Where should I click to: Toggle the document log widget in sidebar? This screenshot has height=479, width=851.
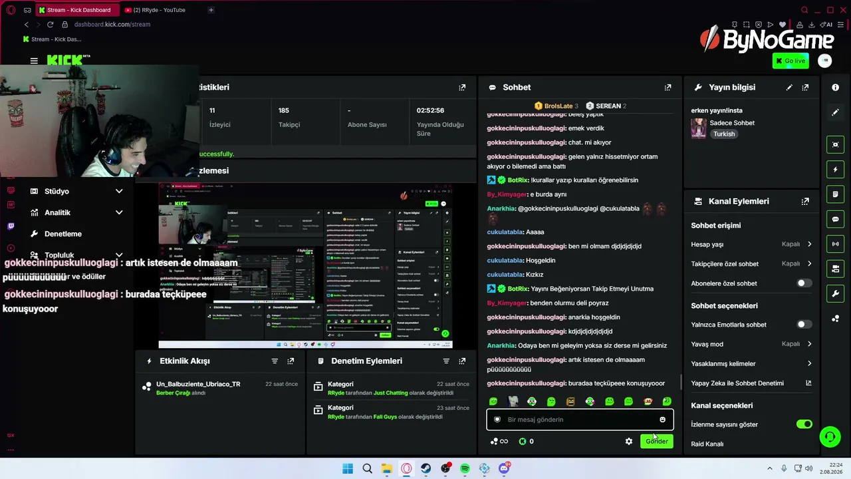coord(836,194)
